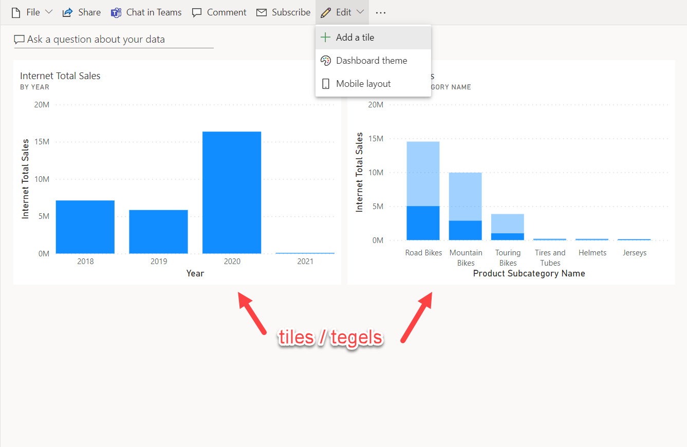Click the Teams logo icon
Image resolution: width=687 pixels, height=447 pixels.
pyautogui.click(x=116, y=12)
